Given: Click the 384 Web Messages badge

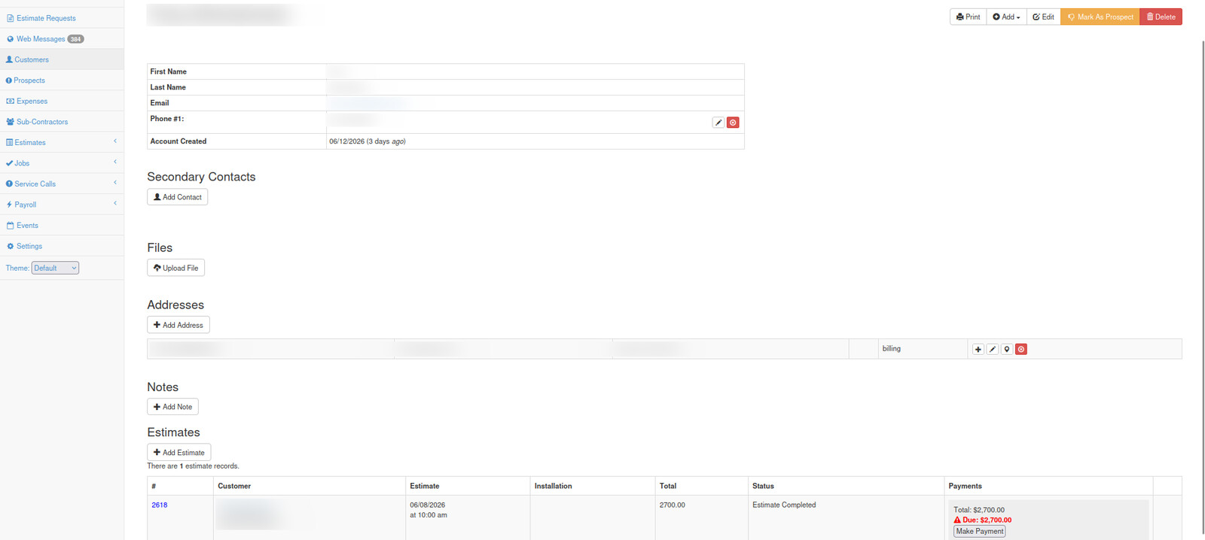Looking at the screenshot, I should click(x=76, y=39).
